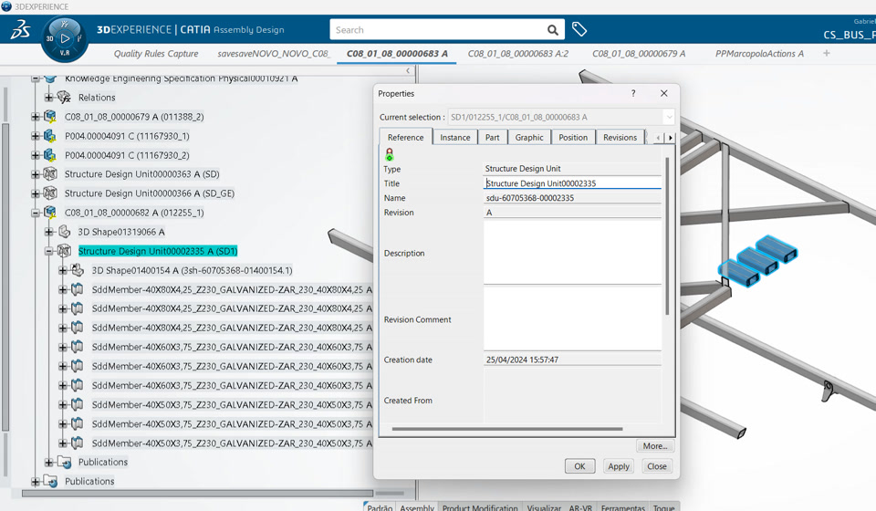Screen dimensions: 876x511
Task: Click C08_01_08_00000682 A product icon
Action: (50, 213)
